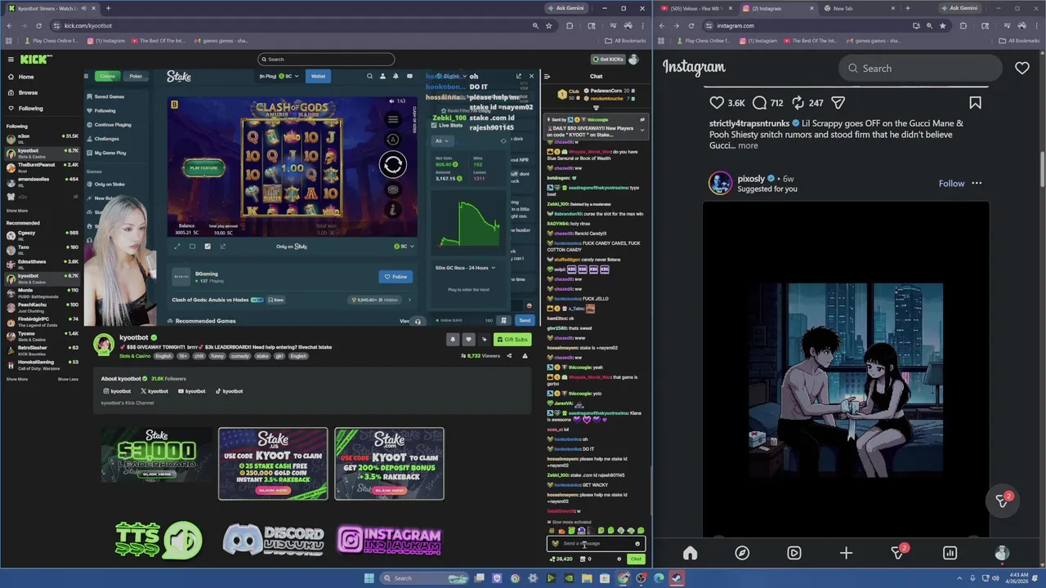1046x588 pixels.
Task: Open slot game hamburger menu icon
Action: coord(393,119)
